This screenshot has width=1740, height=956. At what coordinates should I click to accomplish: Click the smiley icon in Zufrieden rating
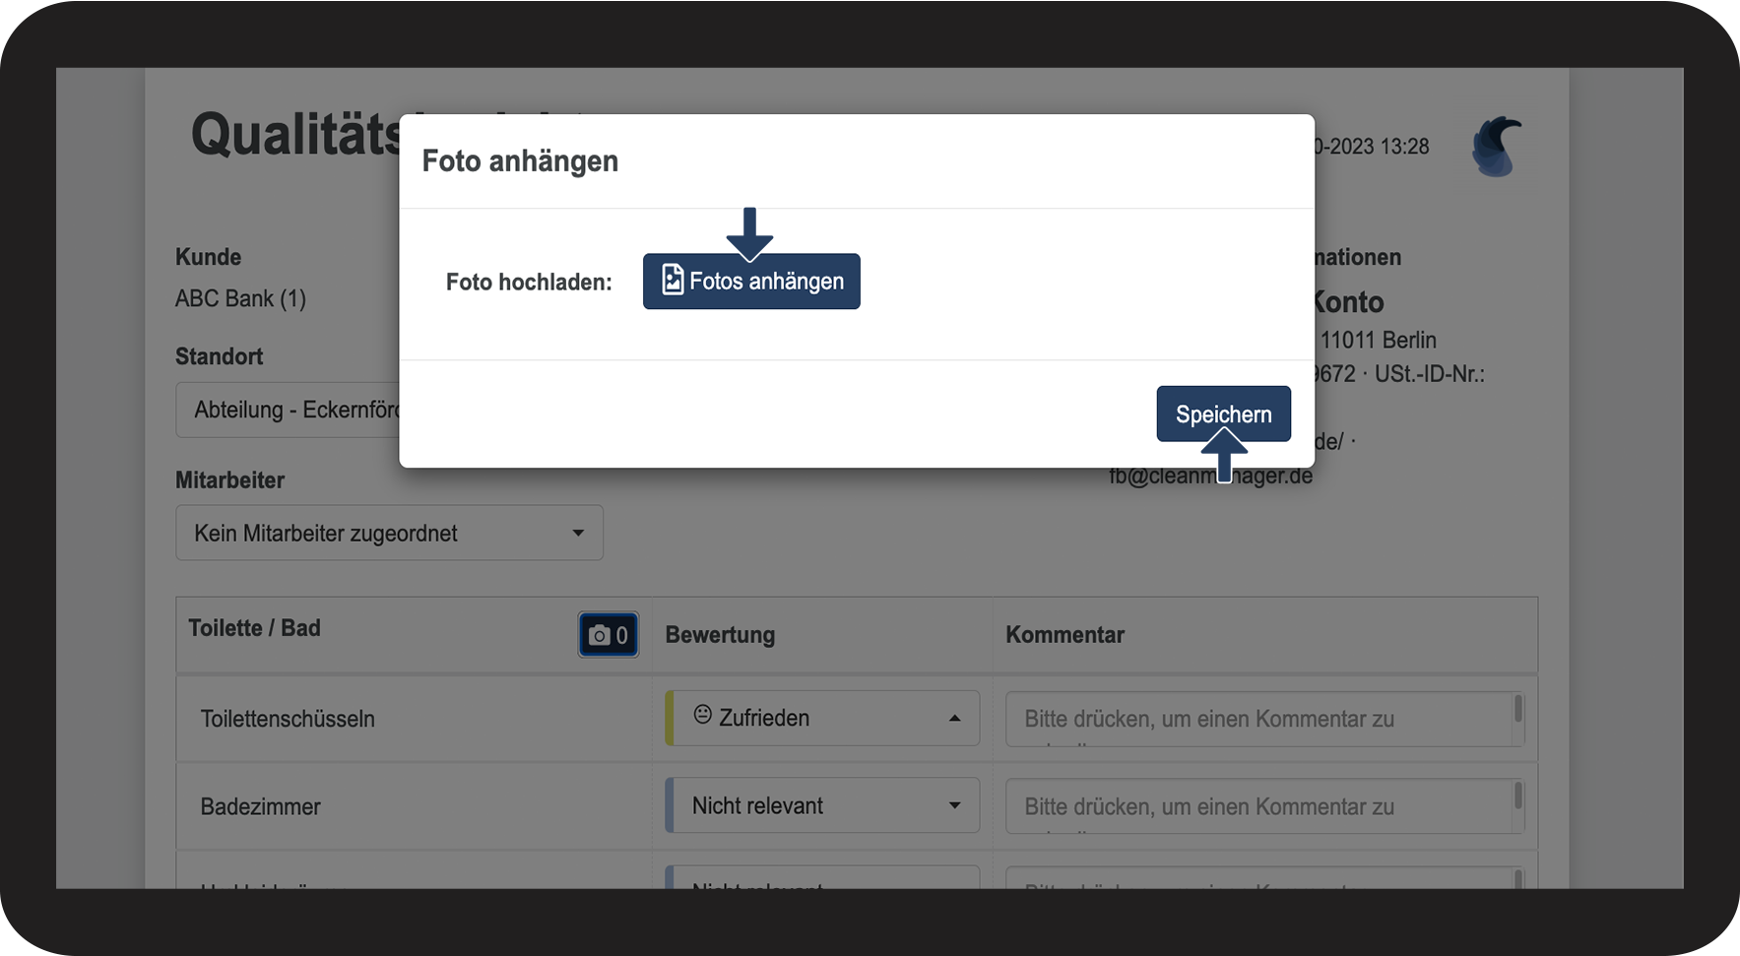coord(702,715)
